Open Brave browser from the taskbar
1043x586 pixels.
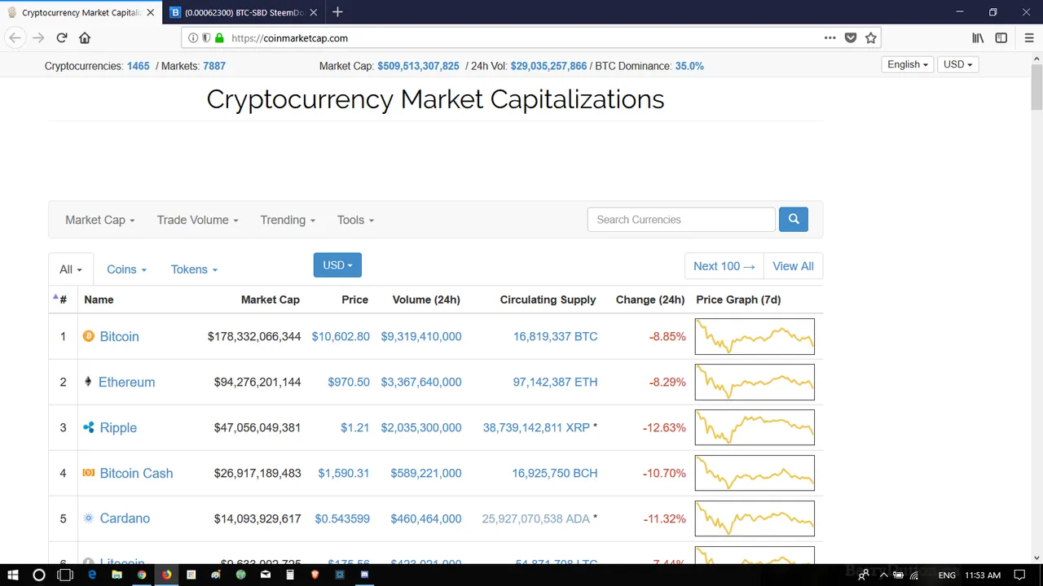point(315,575)
